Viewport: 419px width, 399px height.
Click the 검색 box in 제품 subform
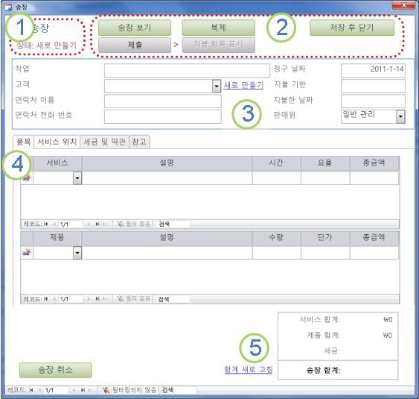[x=173, y=299]
